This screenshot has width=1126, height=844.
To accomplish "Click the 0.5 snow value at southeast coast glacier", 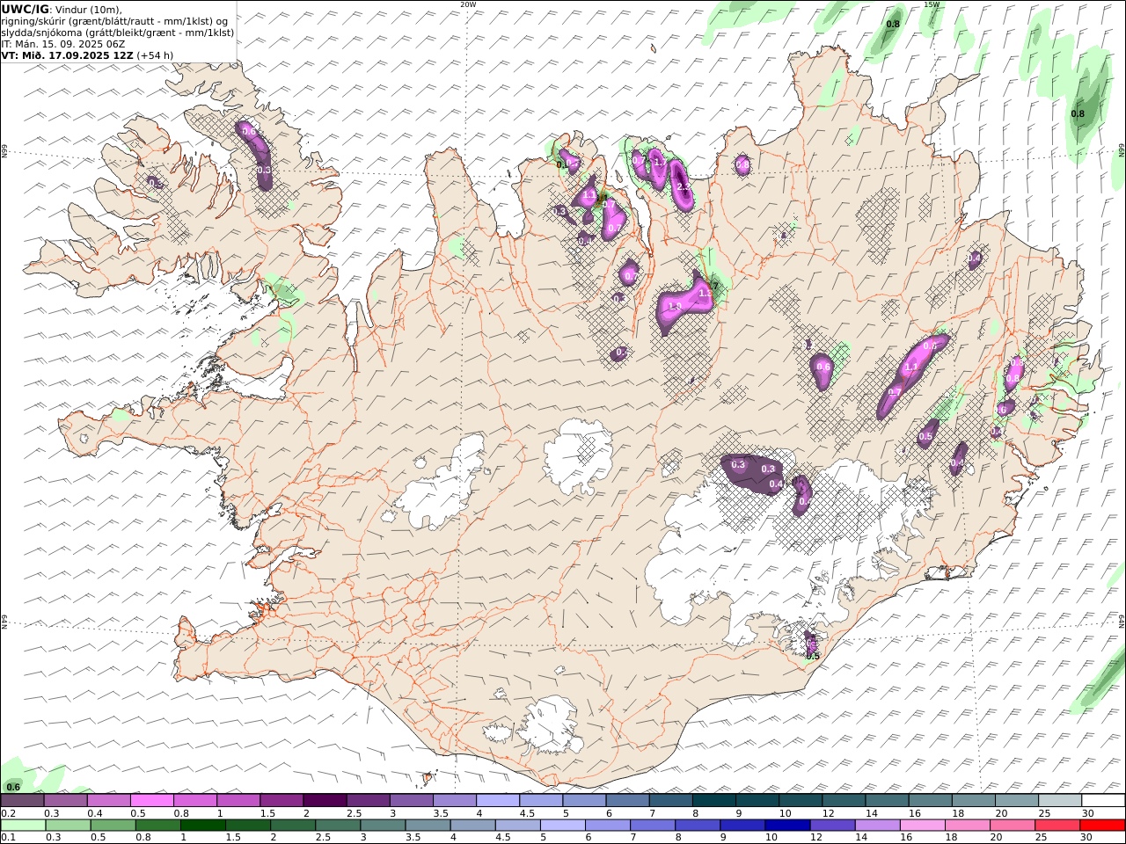I will 813,656.
